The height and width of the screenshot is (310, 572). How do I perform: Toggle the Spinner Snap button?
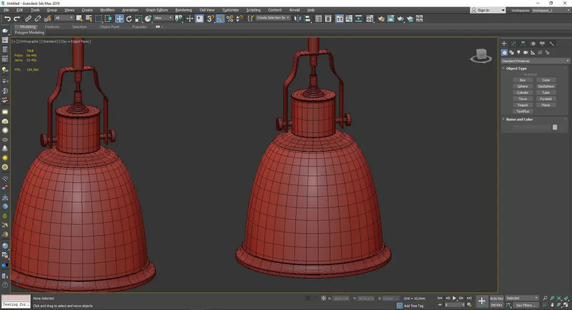(x=239, y=19)
